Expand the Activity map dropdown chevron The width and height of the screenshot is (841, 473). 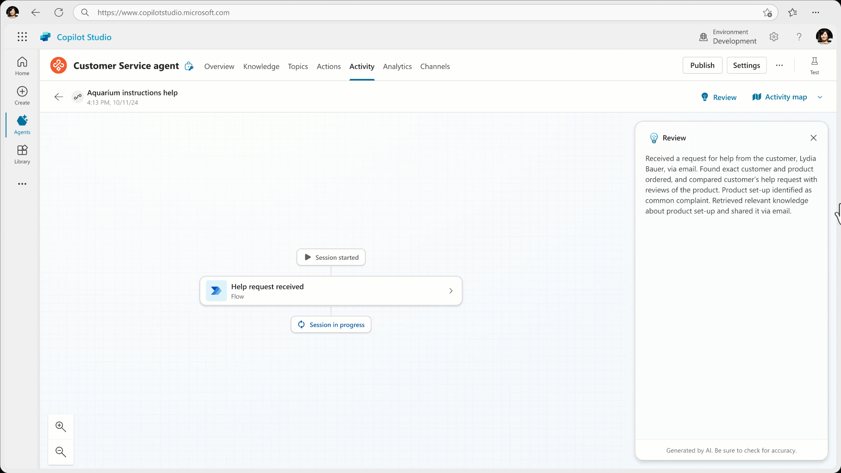[820, 97]
